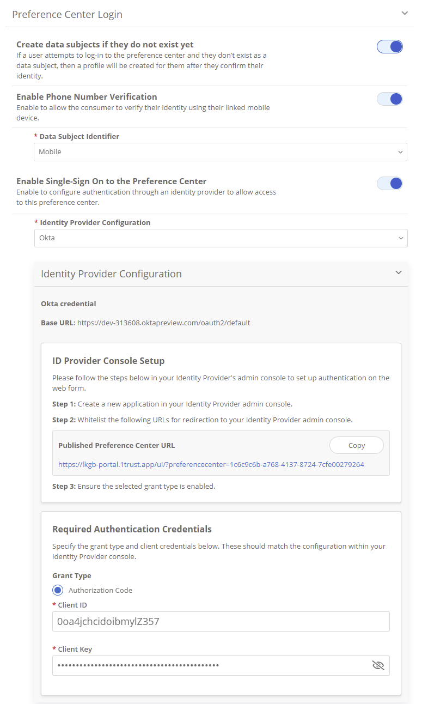Click the Identity Provider Configuration panel title

(111, 274)
